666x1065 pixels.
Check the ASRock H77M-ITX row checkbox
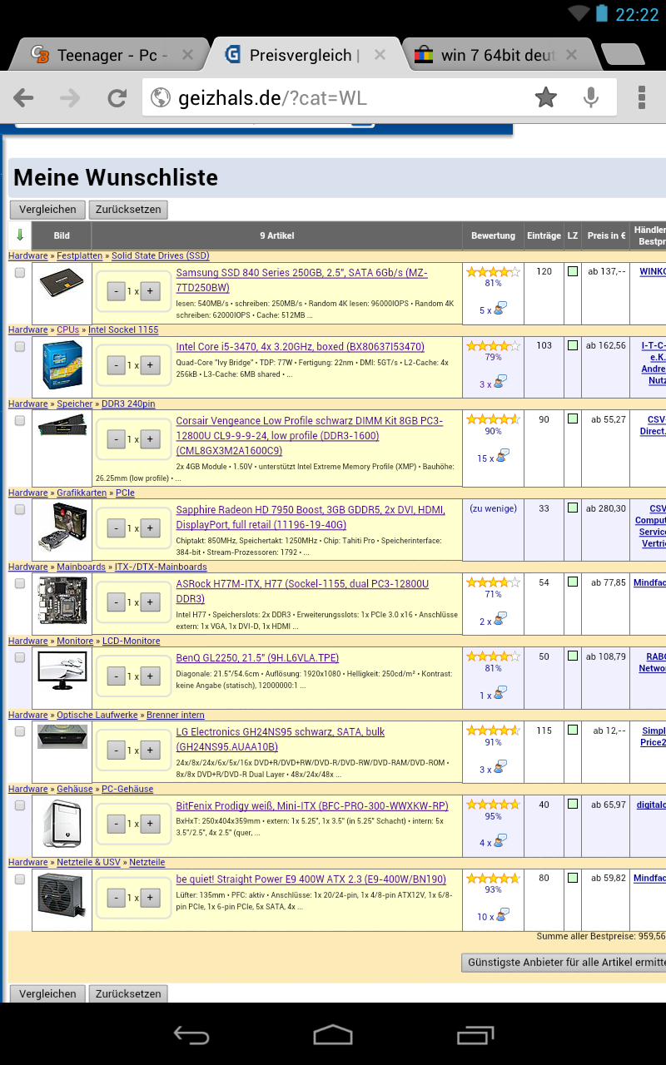coord(20,583)
